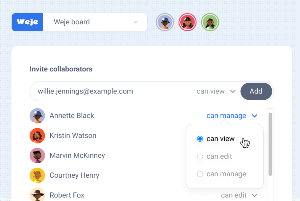Select the "can edit" radio option
The height and width of the screenshot is (201, 300).
click(214, 156)
